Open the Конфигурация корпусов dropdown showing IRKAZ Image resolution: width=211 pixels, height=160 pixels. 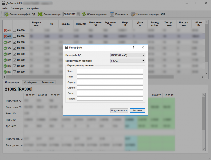pyautogui.click(x=128, y=61)
